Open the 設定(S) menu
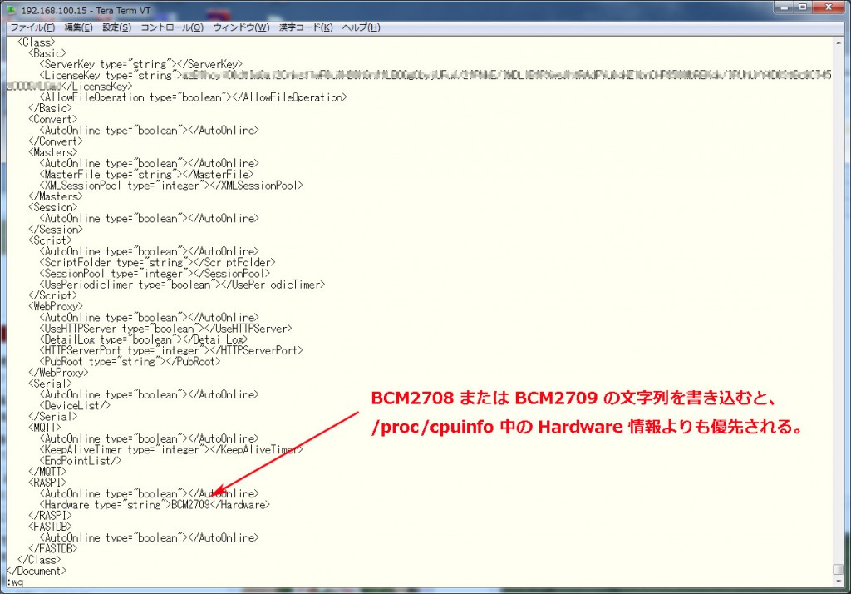 point(116,27)
